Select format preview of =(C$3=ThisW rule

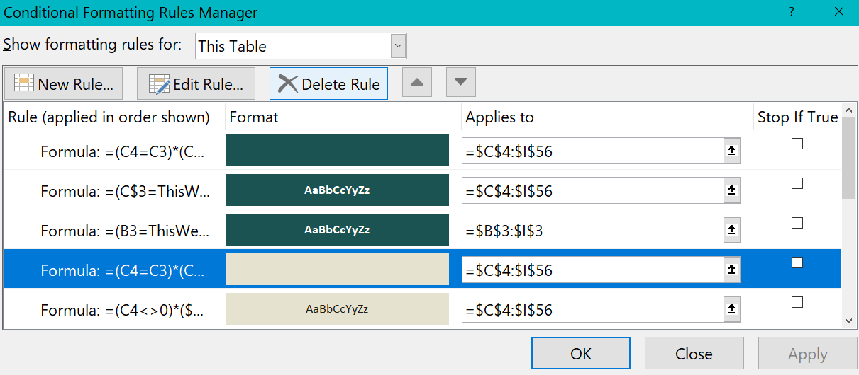(337, 190)
